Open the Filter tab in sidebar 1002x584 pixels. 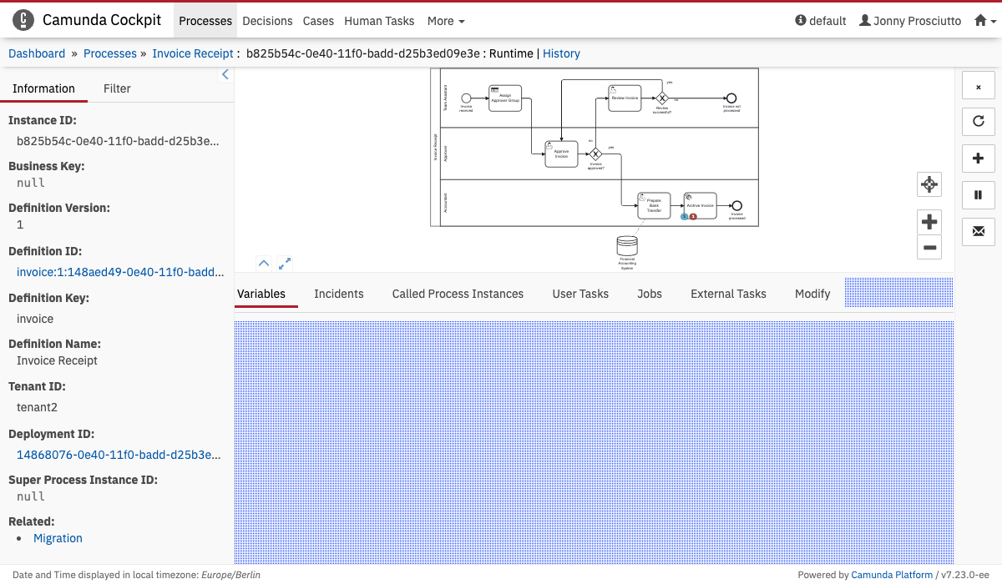click(117, 88)
